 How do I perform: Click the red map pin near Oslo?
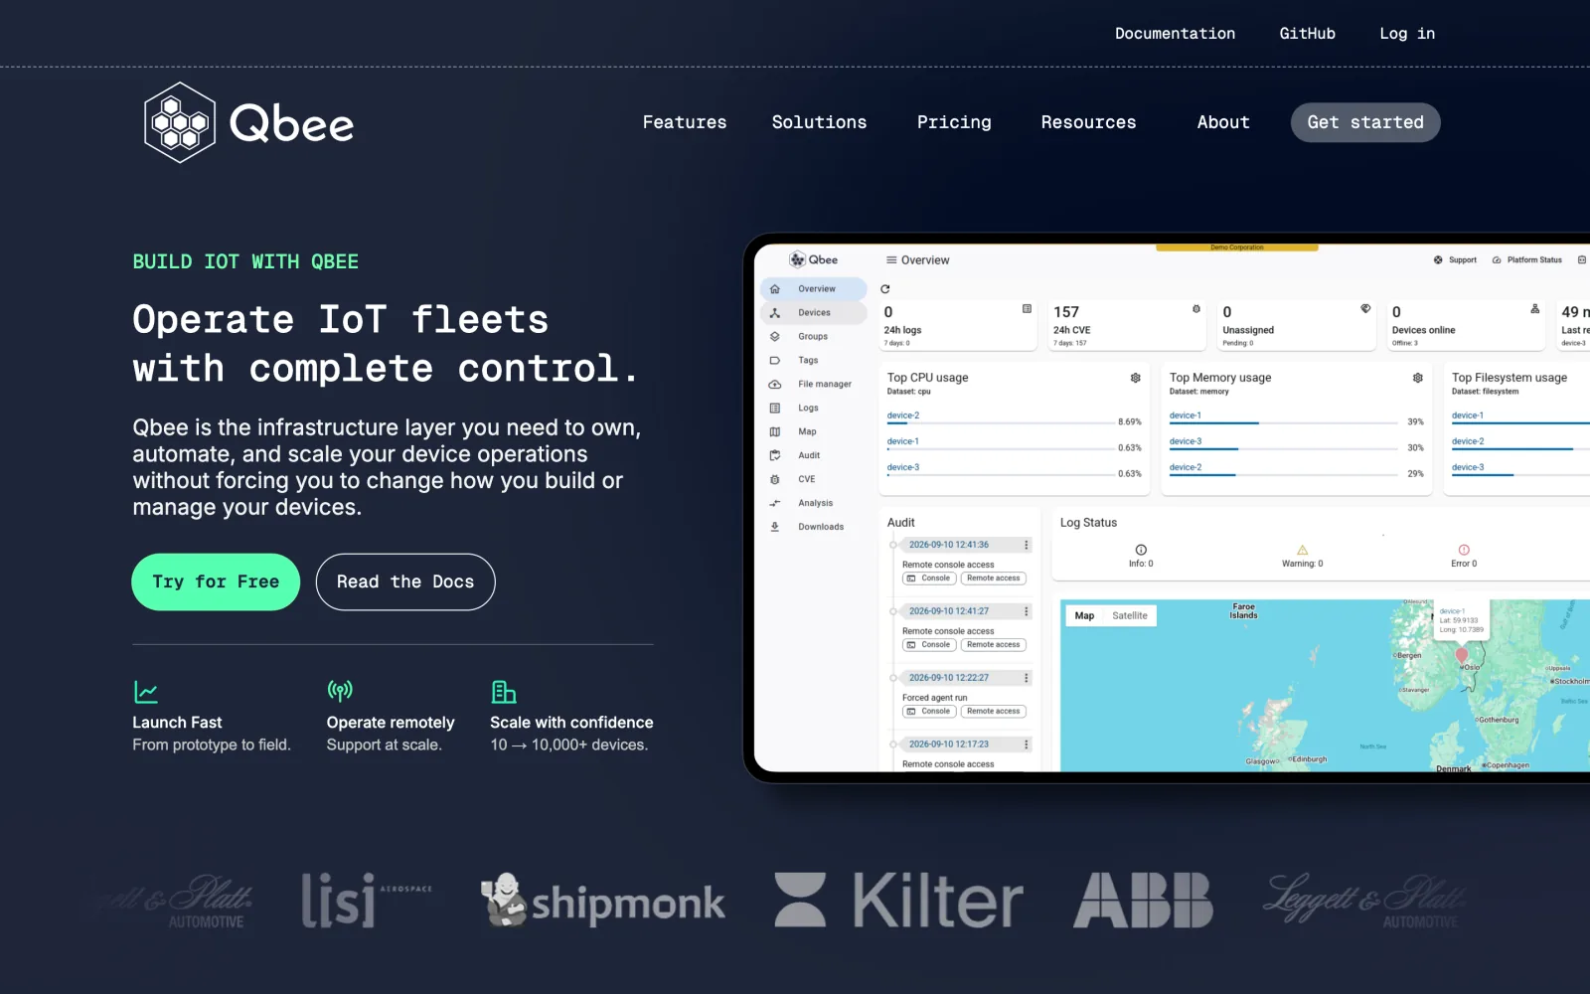click(1462, 656)
